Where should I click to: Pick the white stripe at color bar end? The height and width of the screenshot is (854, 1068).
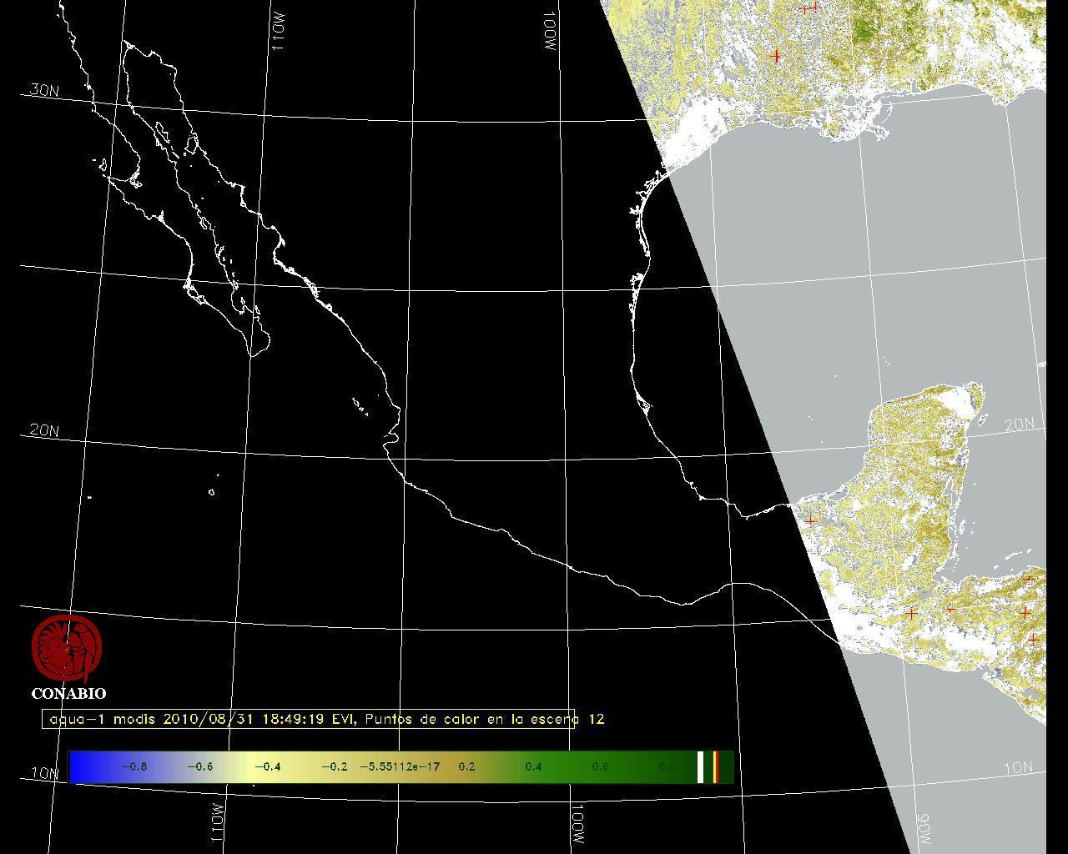click(x=701, y=767)
